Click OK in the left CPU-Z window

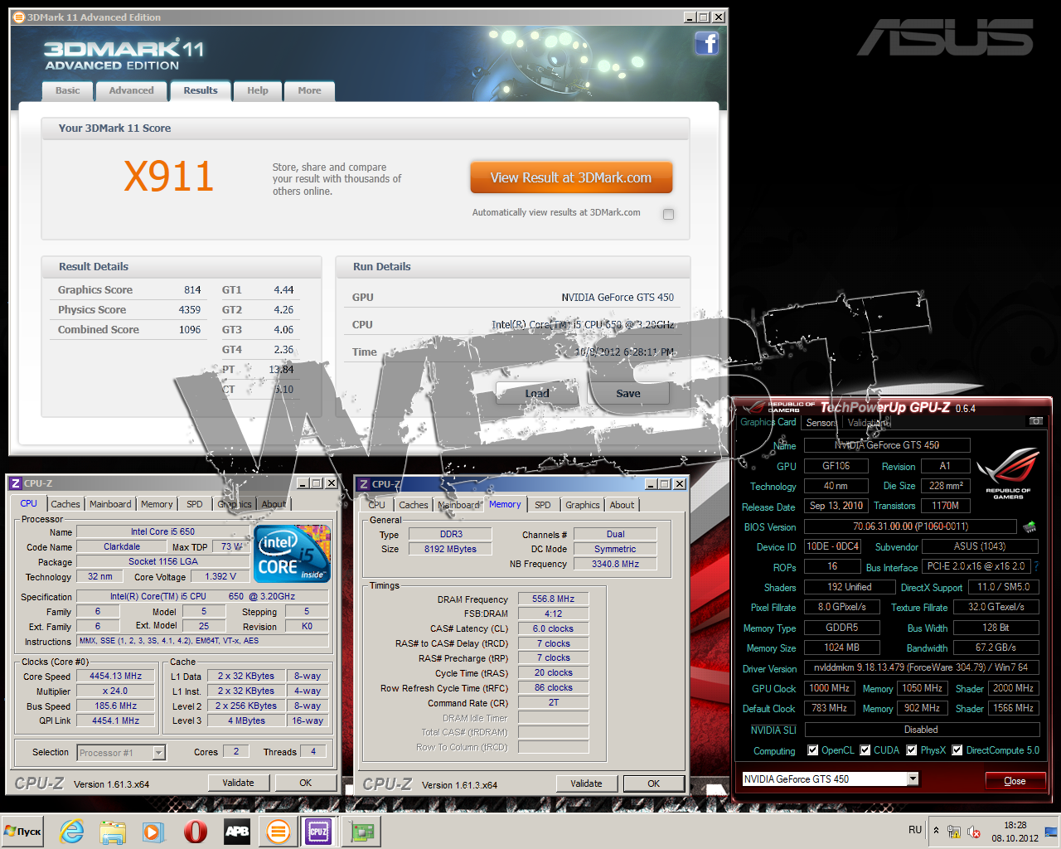[306, 783]
